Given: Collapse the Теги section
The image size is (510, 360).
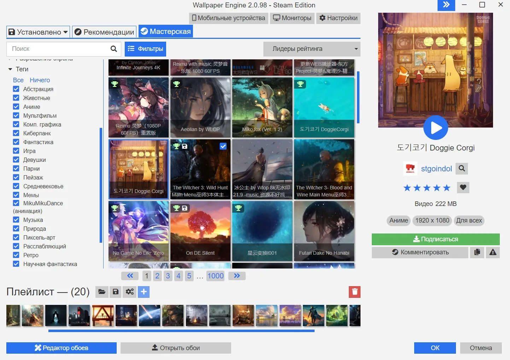Looking at the screenshot, I should pyautogui.click(x=10, y=69).
